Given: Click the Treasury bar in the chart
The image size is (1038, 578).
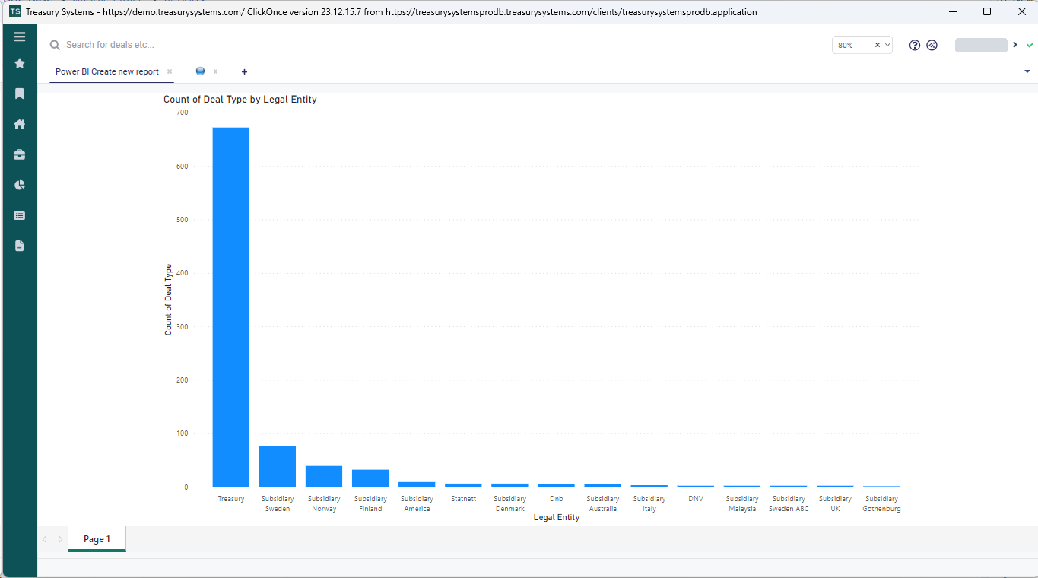Looking at the screenshot, I should [x=231, y=307].
